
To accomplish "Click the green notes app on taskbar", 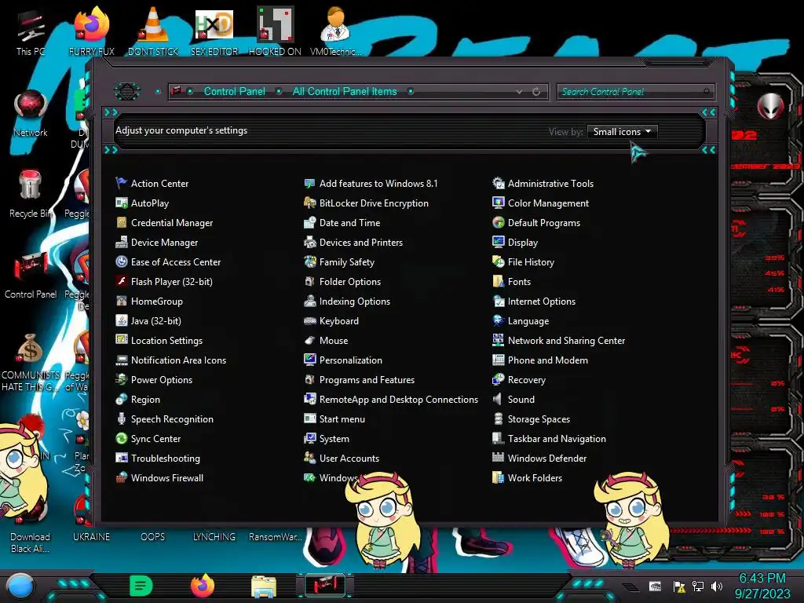I will (x=141, y=586).
